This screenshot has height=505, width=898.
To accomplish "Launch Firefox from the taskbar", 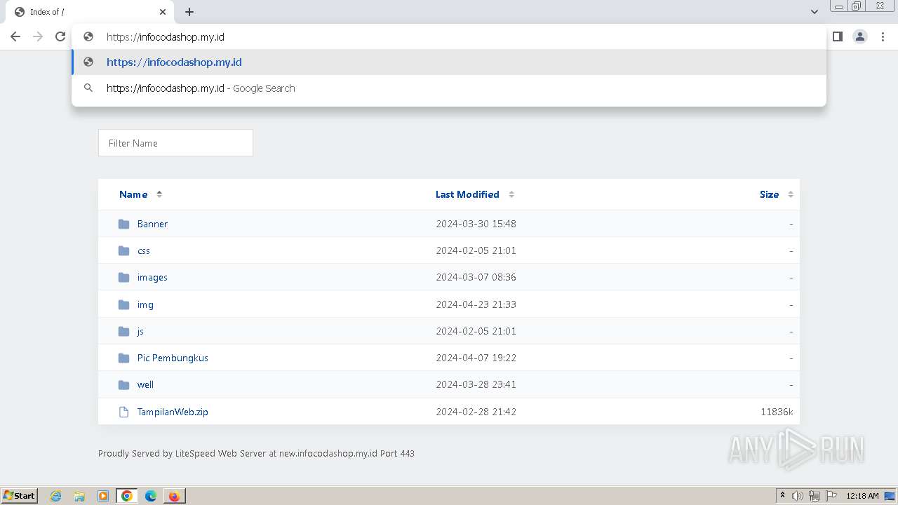I will (x=174, y=496).
